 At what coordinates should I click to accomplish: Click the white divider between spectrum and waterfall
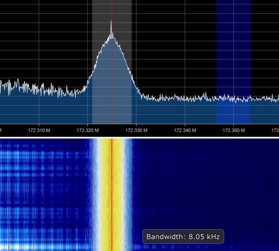(139, 138)
